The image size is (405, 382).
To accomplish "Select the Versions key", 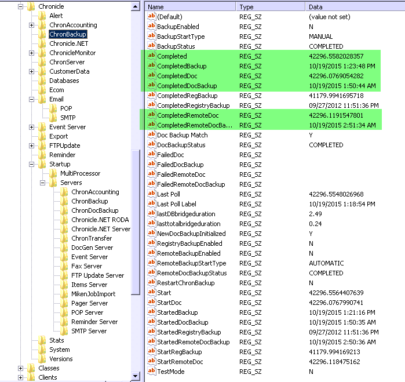I will 61,359.
